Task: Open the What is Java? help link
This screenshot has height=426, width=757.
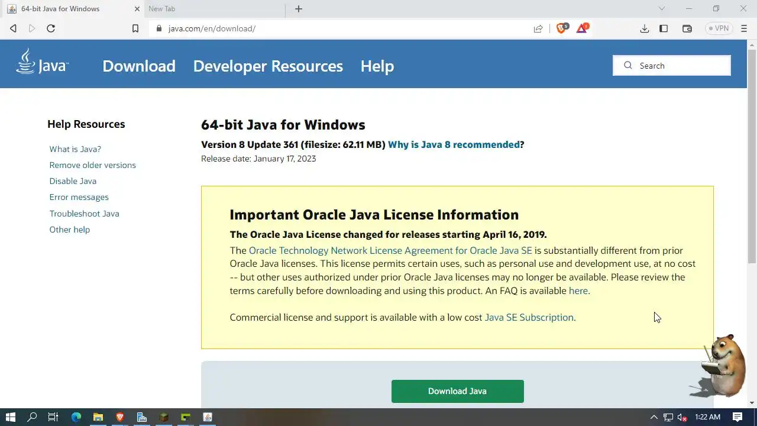Action: 75,149
